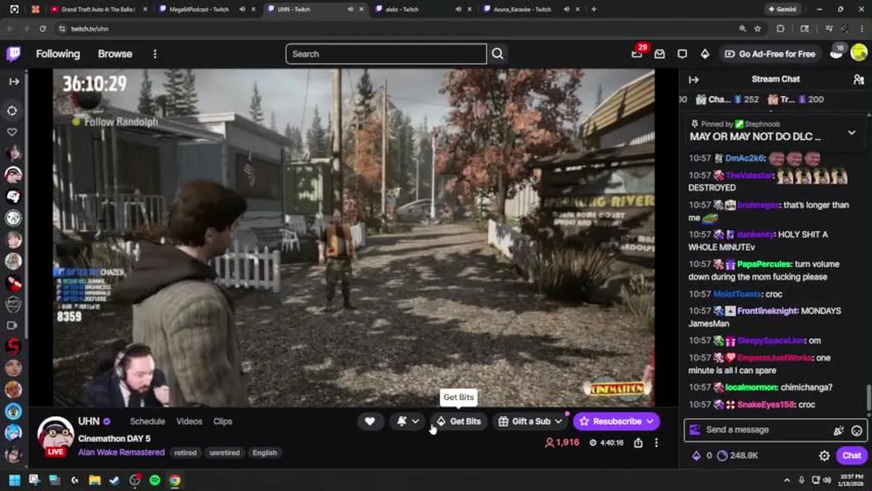The height and width of the screenshot is (491, 872).
Task: Click the Resubscribe button
Action: [x=616, y=421]
